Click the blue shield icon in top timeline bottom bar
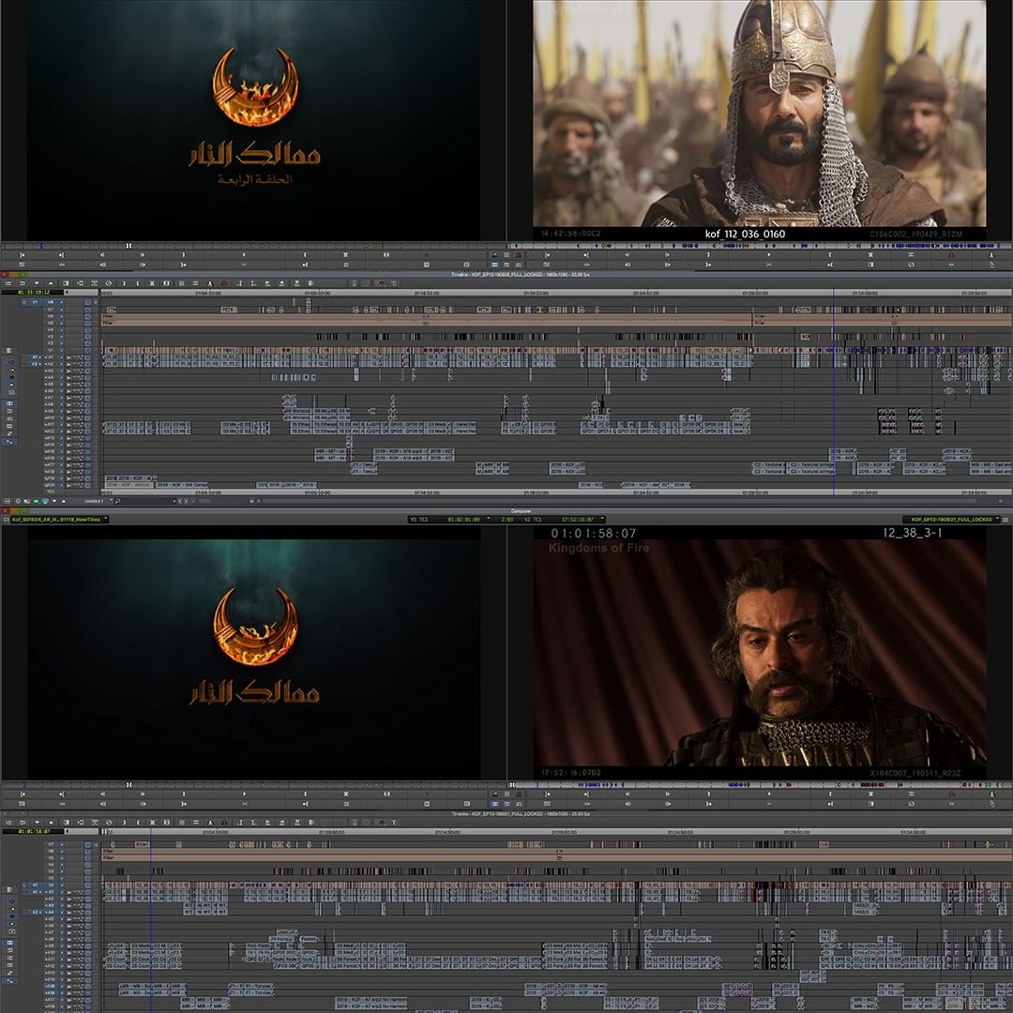The image size is (1013, 1013). pyautogui.click(x=45, y=501)
